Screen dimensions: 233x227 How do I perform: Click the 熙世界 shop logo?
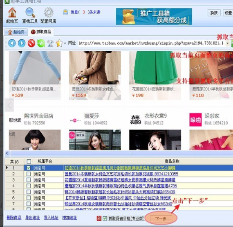pos(15,120)
